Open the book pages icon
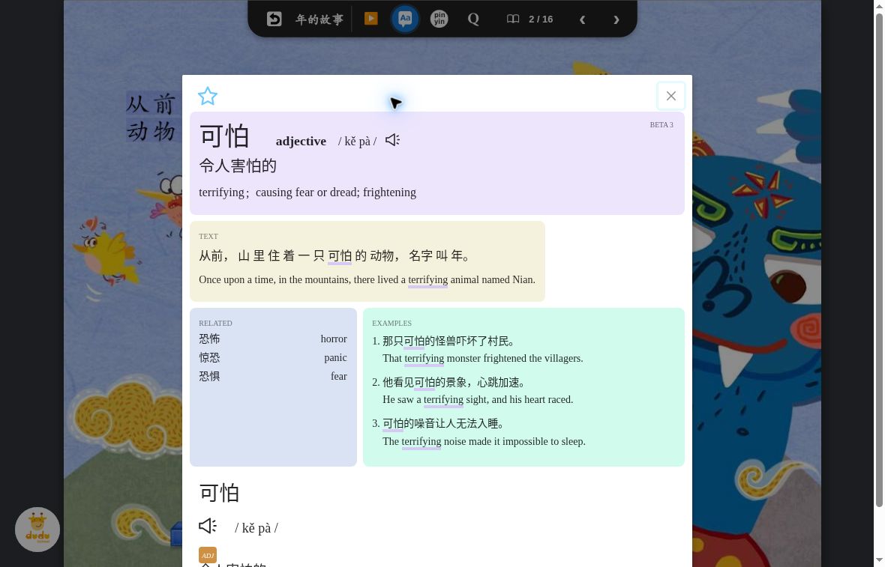 pos(512,19)
